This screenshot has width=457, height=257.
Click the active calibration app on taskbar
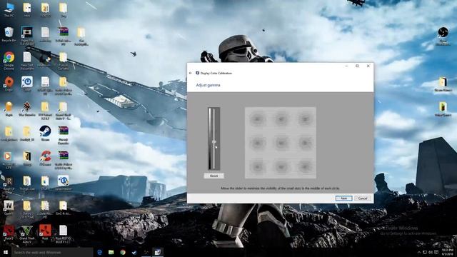point(157,252)
